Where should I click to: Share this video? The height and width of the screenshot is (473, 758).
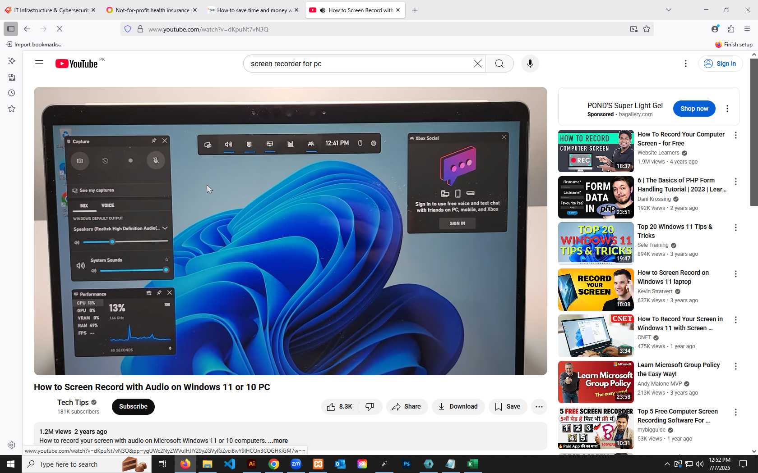(x=406, y=407)
